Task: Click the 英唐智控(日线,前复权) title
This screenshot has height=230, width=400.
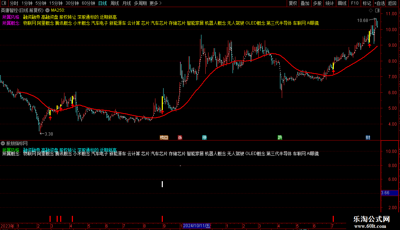Action: click(x=22, y=10)
